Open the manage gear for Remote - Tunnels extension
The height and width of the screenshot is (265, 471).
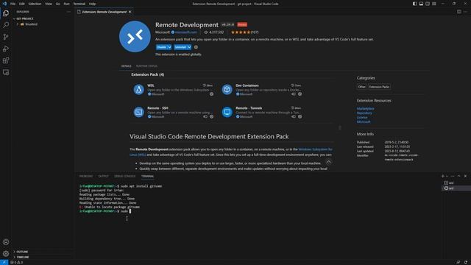click(x=300, y=116)
